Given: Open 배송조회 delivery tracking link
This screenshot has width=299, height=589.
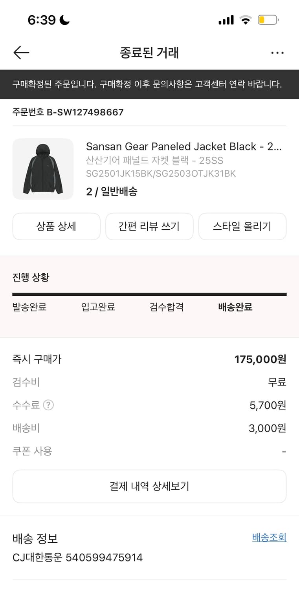Looking at the screenshot, I should (x=269, y=538).
